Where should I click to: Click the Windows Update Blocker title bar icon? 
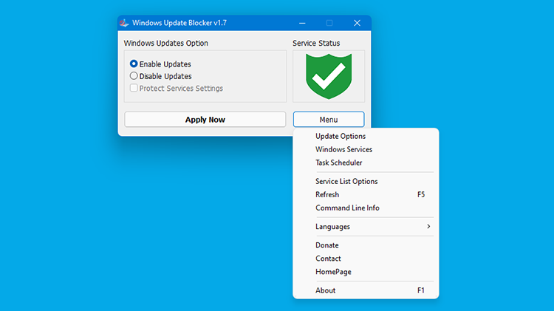[x=124, y=23]
